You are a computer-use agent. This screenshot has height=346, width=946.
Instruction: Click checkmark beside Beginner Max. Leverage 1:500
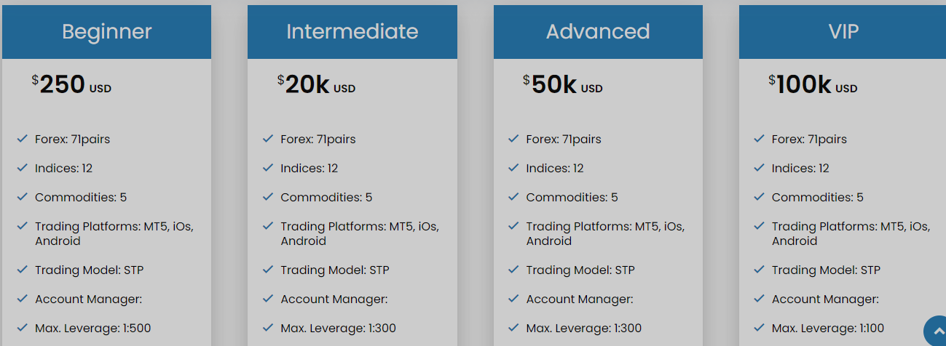click(22, 328)
